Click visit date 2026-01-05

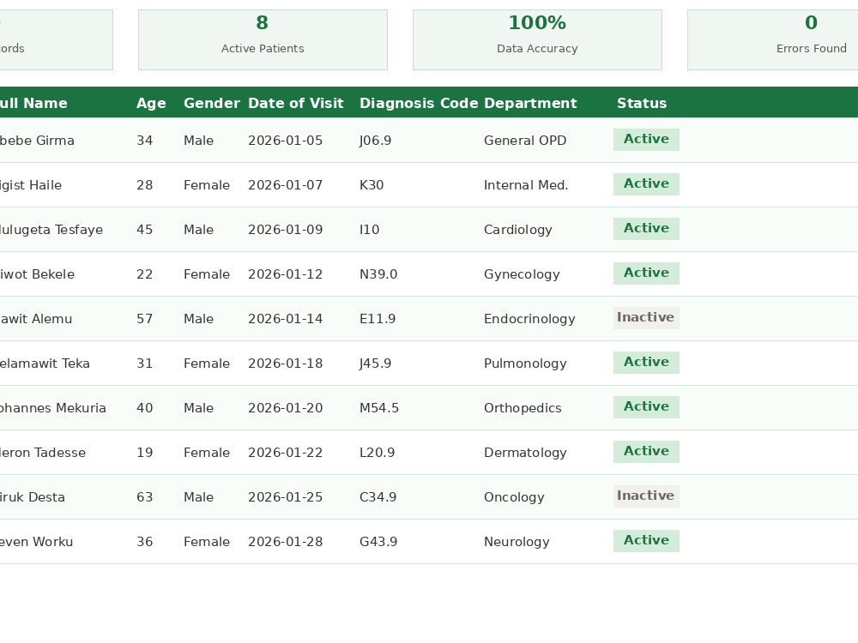(285, 141)
